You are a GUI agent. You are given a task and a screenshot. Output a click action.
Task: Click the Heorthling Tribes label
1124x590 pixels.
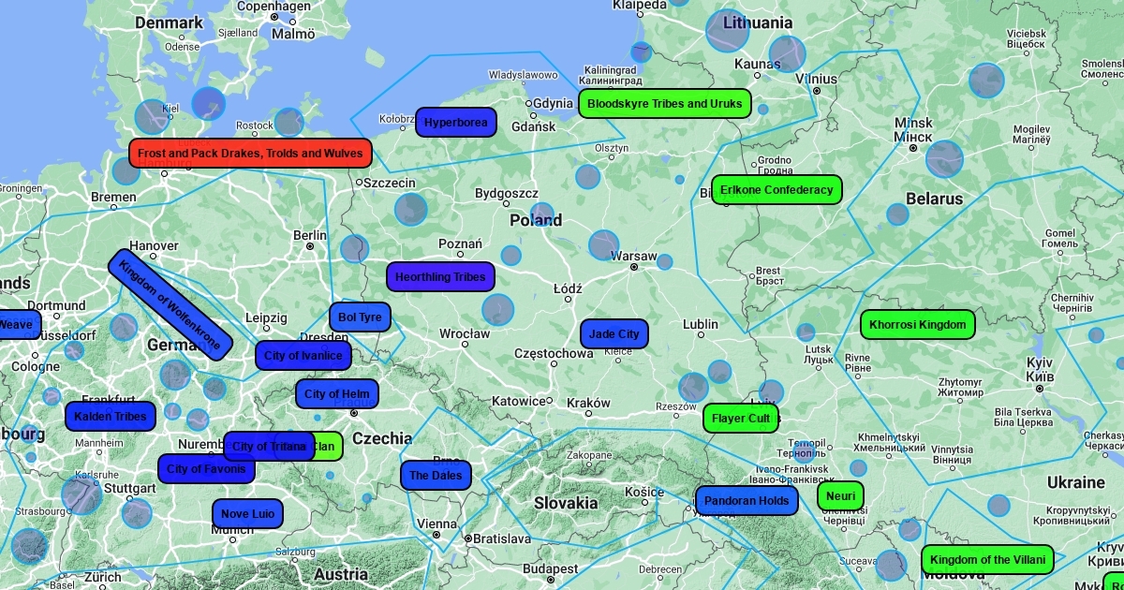440,277
